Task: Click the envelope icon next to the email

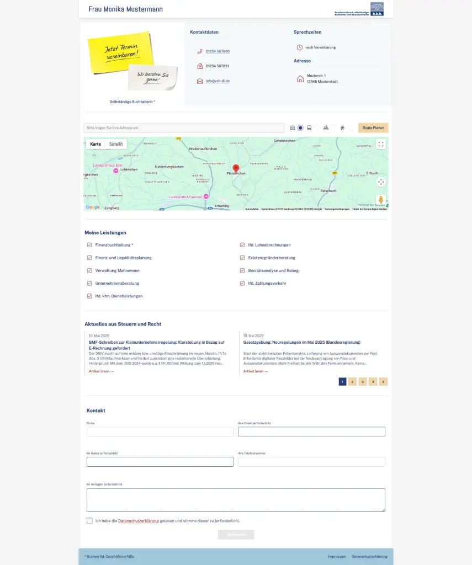Action: tap(199, 81)
